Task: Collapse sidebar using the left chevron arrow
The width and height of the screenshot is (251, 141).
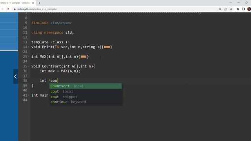Action: 16,76
